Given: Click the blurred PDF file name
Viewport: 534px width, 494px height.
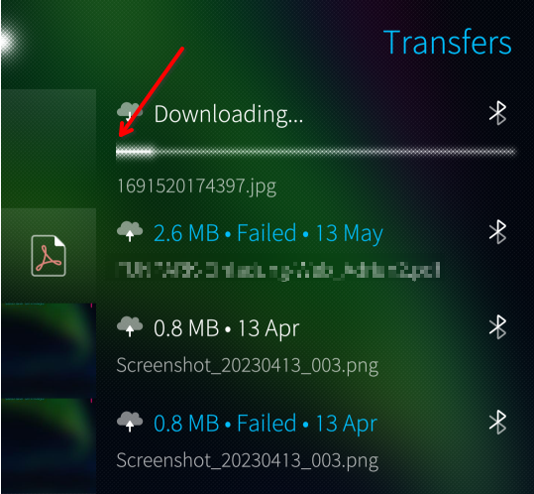Looking at the screenshot, I should coord(278,271).
